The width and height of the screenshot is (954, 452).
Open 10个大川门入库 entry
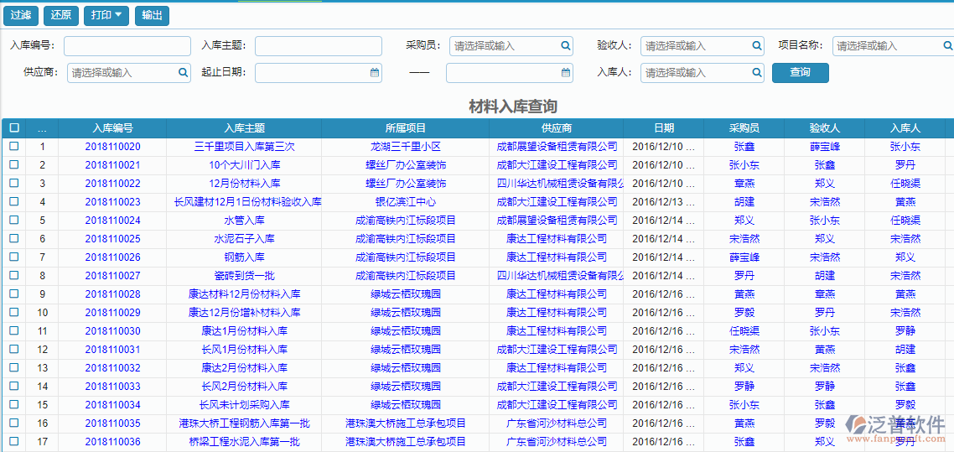[x=244, y=165]
